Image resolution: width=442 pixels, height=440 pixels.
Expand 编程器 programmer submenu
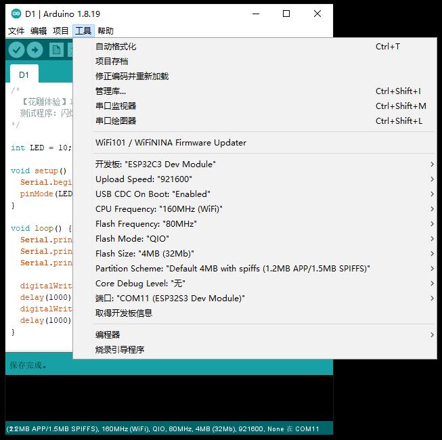point(253,335)
